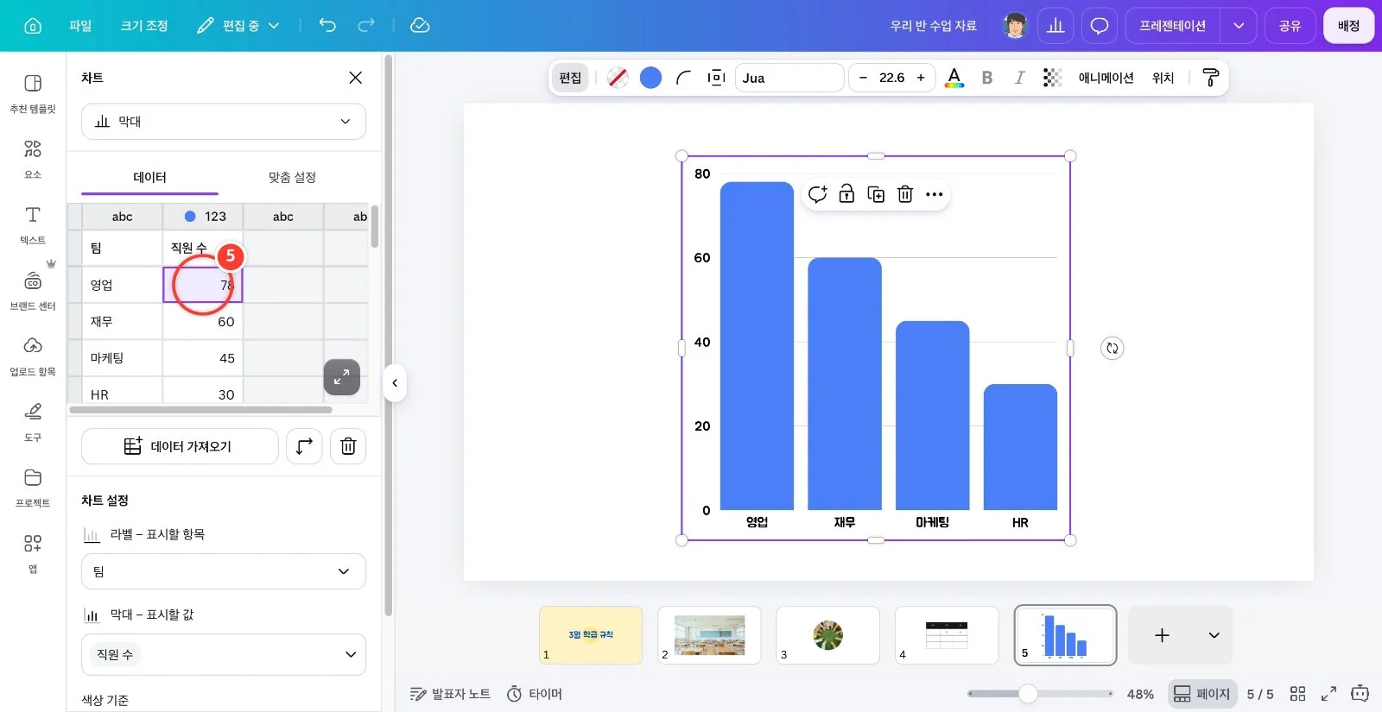Screen dimensions: 1382x712
Task: Duplicate the selected chart
Action: pos(876,194)
